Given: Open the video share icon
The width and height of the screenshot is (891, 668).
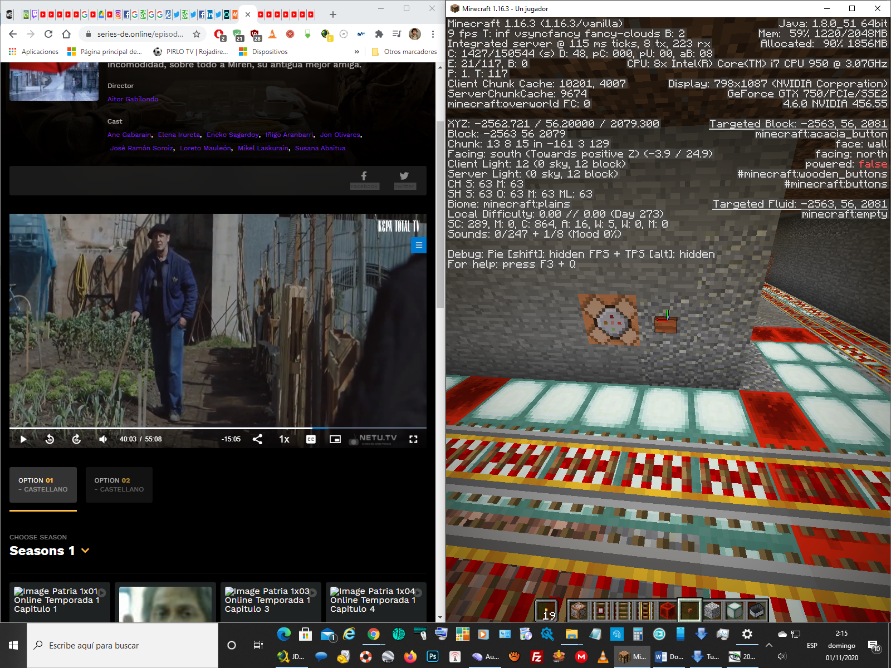Looking at the screenshot, I should [x=257, y=439].
